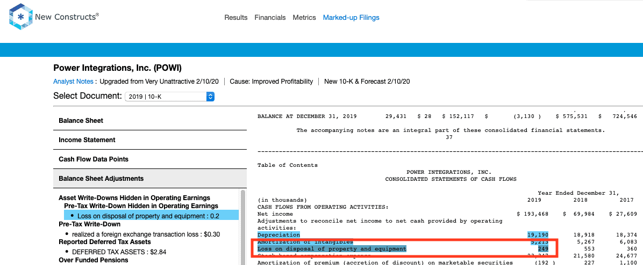
Task: Open the Marked-up Filings nav item
Action: pyautogui.click(x=351, y=18)
